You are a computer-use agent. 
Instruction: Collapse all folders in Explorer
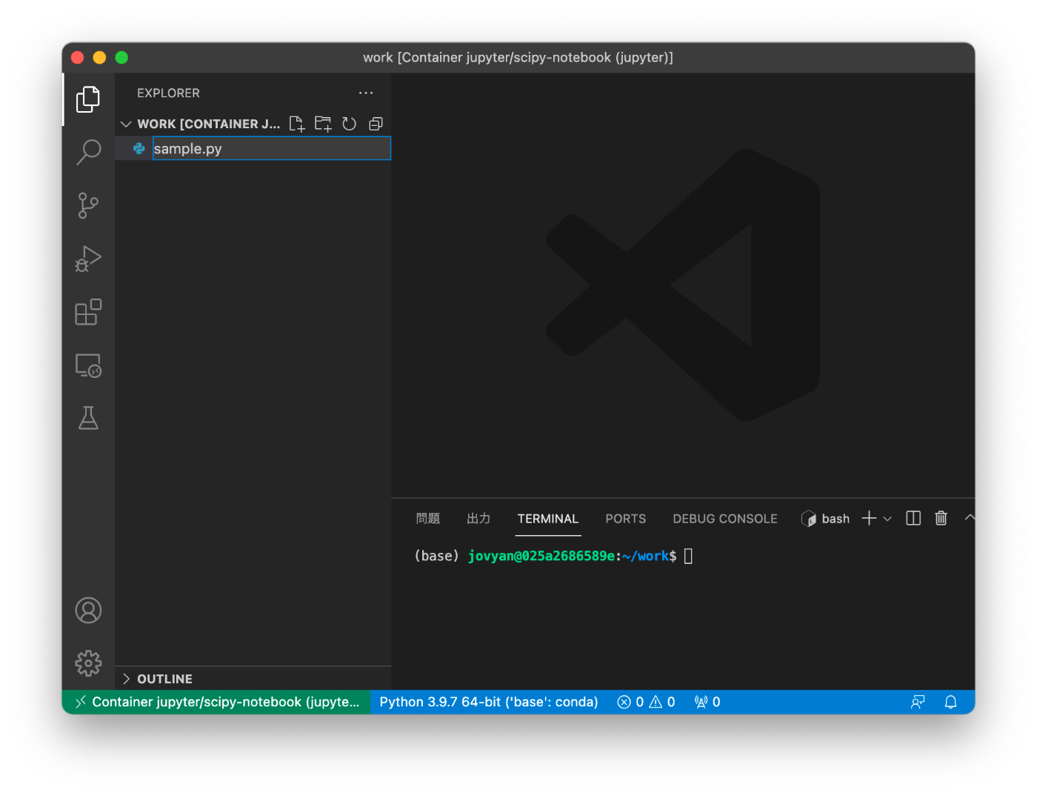click(376, 124)
